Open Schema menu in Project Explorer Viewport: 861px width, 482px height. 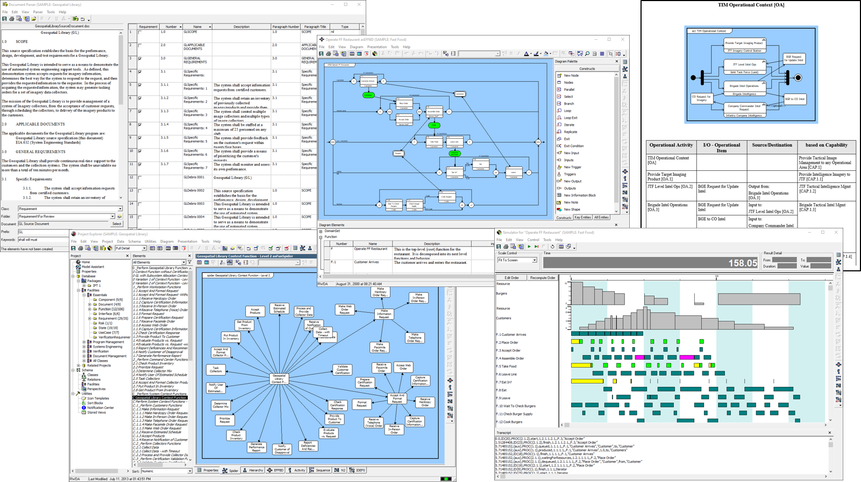pyautogui.click(x=134, y=241)
